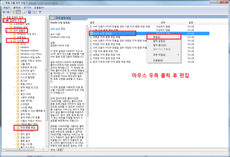Screen dimensions: 230x157
Task: Expand the 분산 COM node
Action: [x=15, y=94]
